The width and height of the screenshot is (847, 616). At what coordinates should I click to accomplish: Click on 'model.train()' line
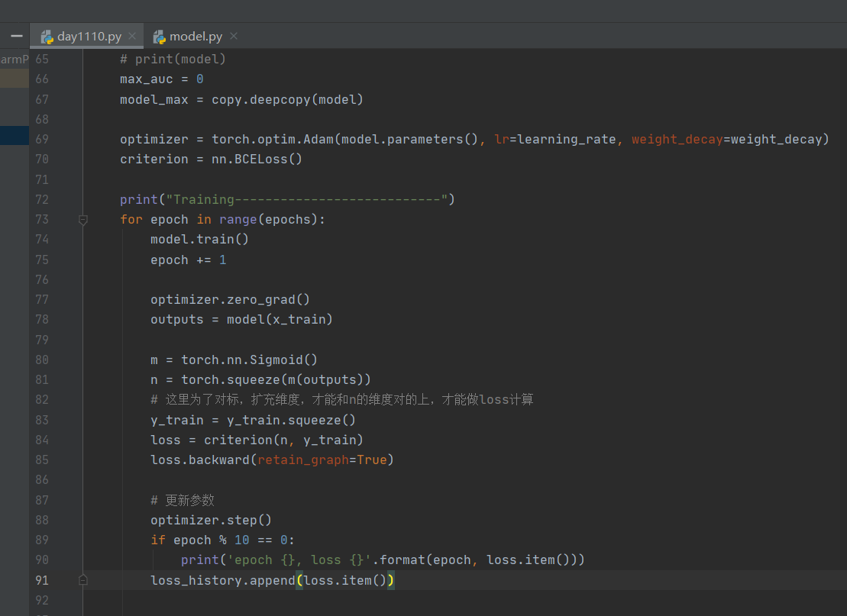tap(199, 239)
